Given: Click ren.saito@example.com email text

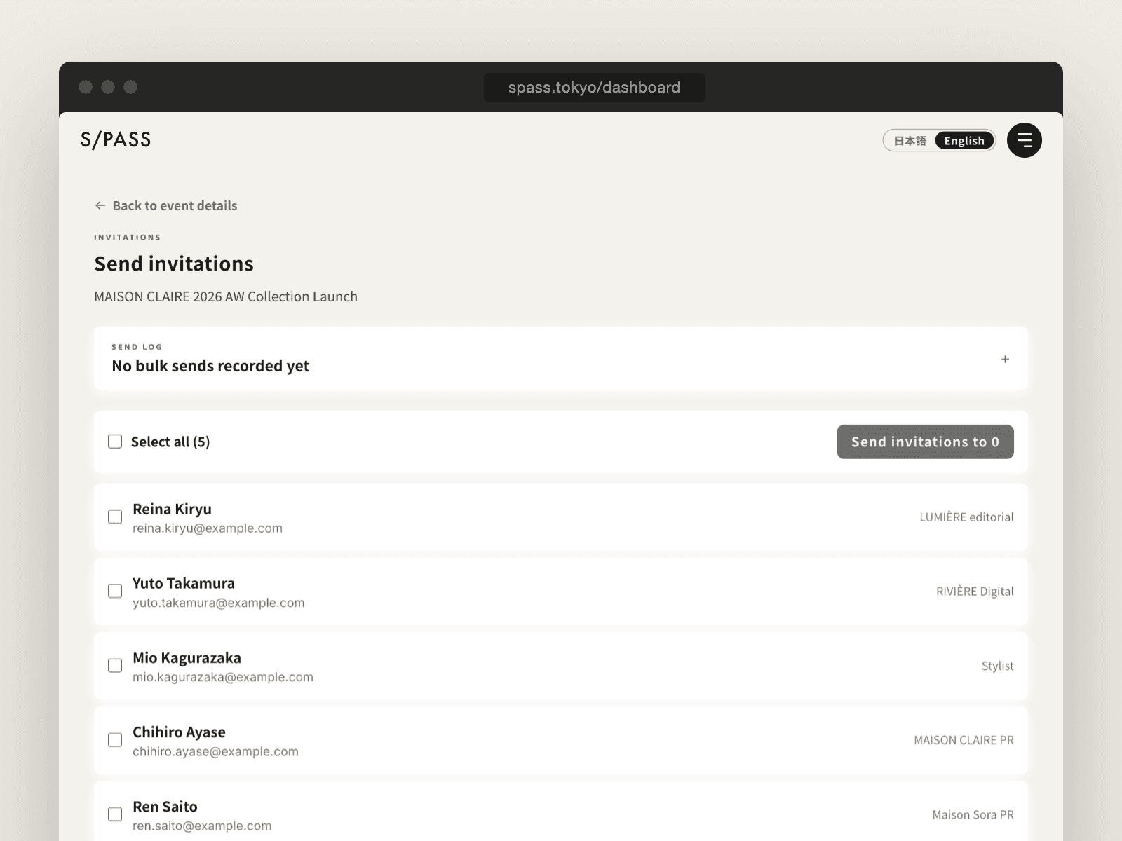Looking at the screenshot, I should tap(202, 826).
